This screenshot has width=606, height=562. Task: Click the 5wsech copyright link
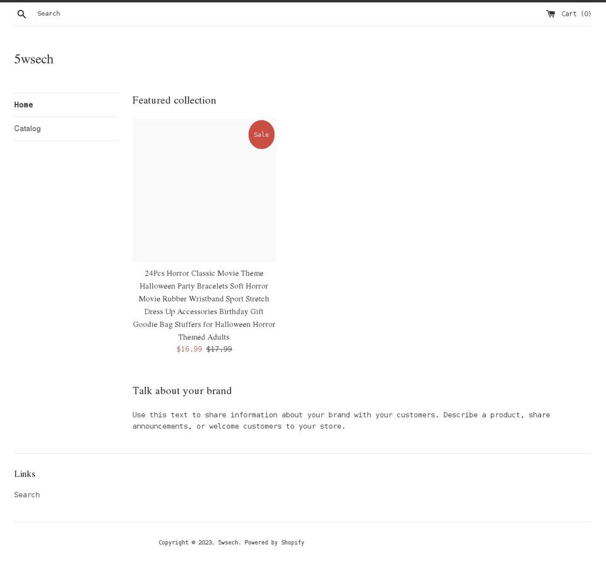point(229,542)
